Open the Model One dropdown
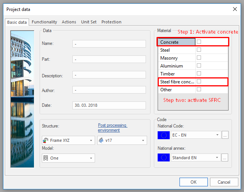Viewport: 244px width, 192px height. pyautogui.click(x=68, y=158)
